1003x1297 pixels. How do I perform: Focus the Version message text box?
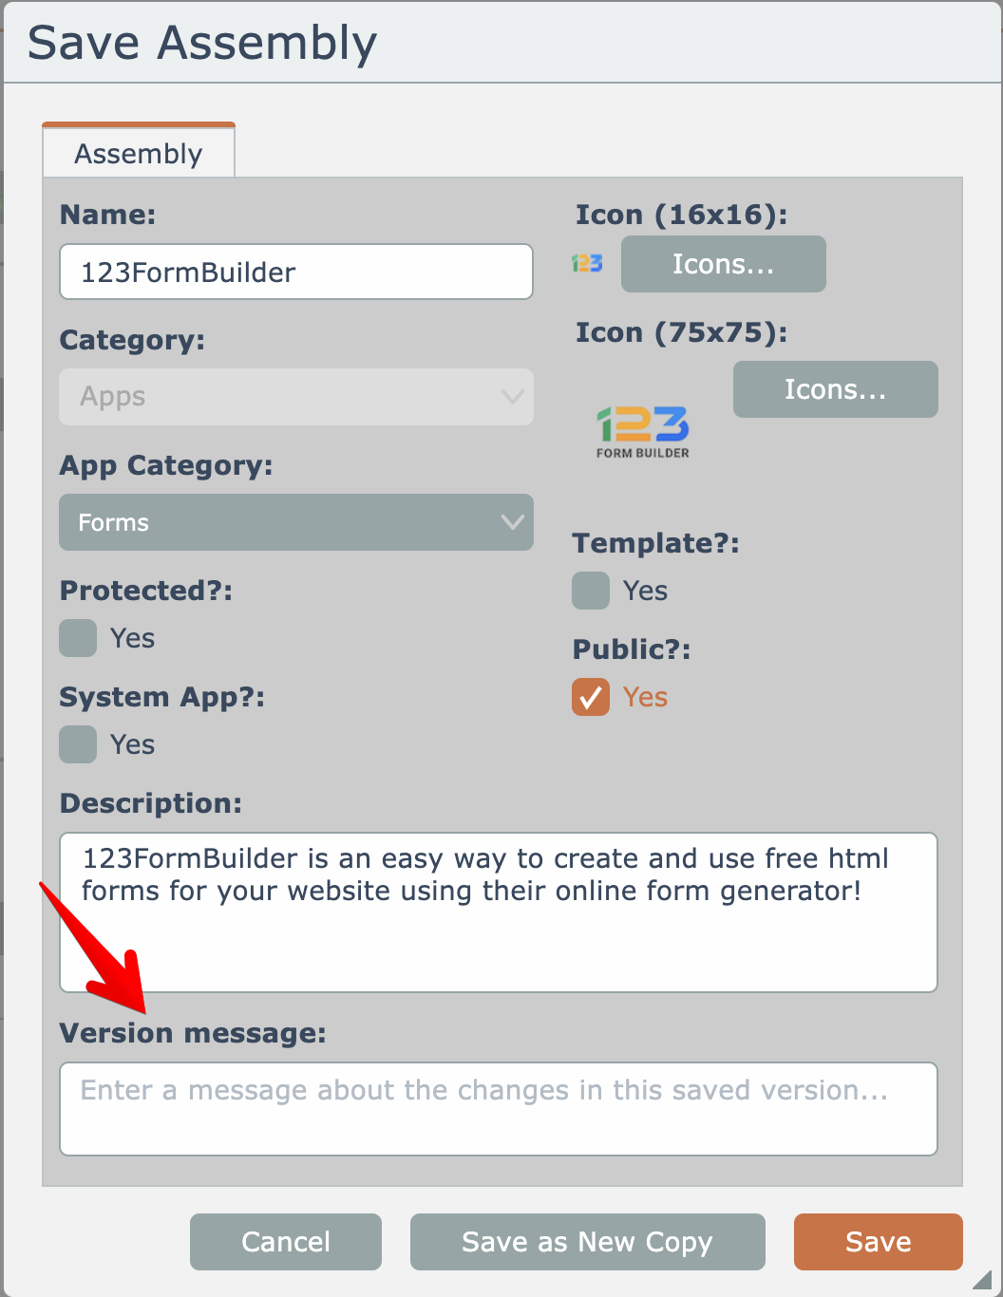pos(498,1109)
